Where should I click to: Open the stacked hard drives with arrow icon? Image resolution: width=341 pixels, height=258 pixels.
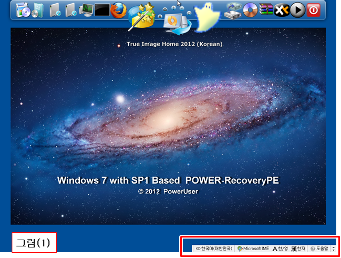point(233,11)
